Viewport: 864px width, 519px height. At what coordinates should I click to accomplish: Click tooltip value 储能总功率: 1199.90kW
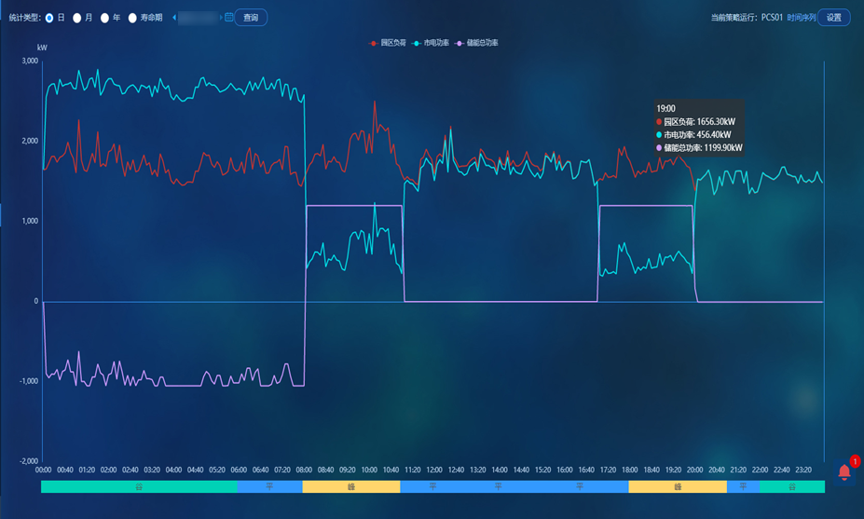pyautogui.click(x=699, y=148)
